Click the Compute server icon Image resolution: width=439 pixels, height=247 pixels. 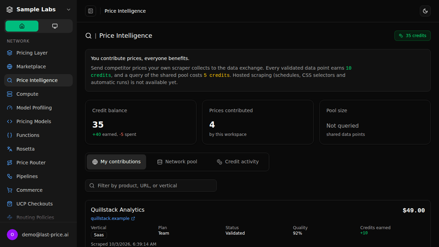point(10,94)
